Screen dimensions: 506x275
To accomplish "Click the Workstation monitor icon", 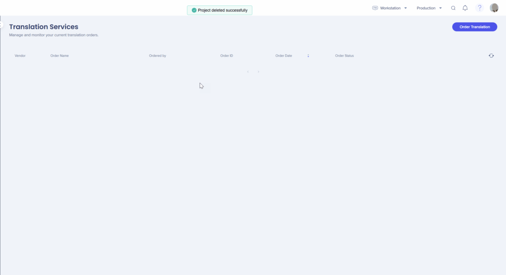I will click(x=375, y=8).
